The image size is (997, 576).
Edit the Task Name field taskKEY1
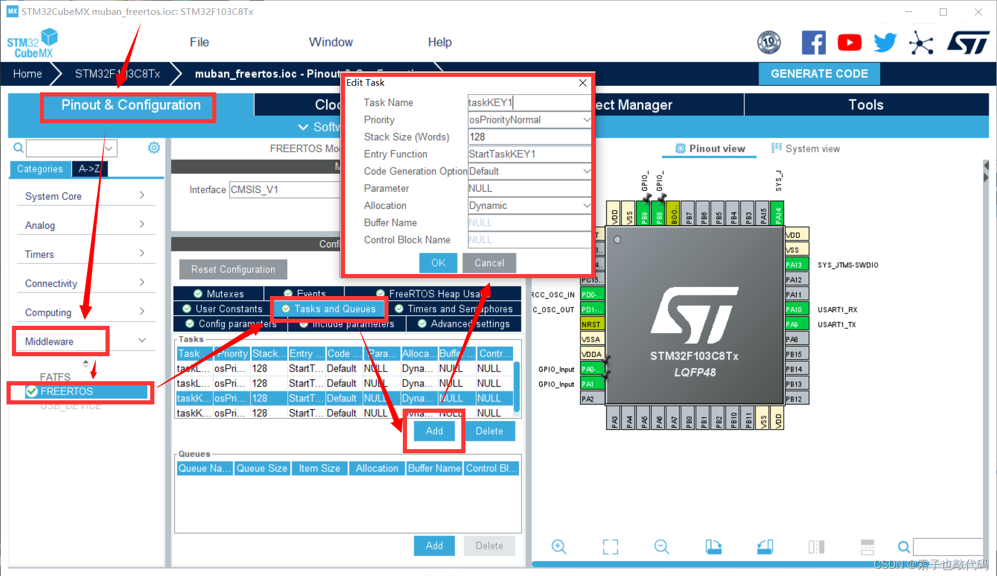tap(529, 102)
